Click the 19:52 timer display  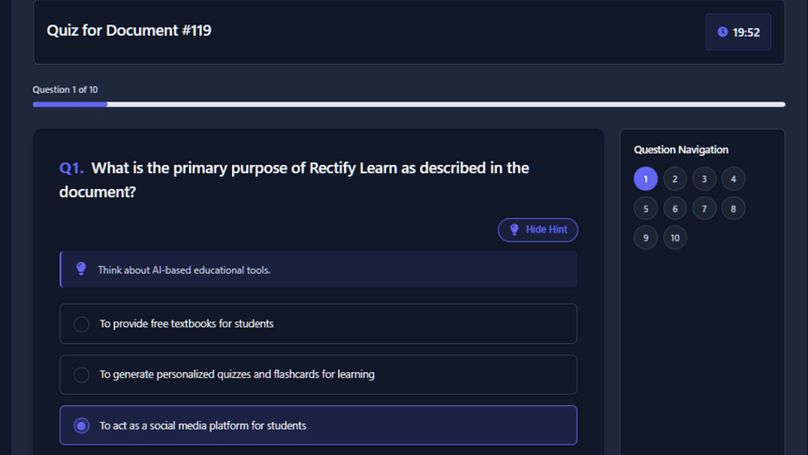tap(738, 32)
